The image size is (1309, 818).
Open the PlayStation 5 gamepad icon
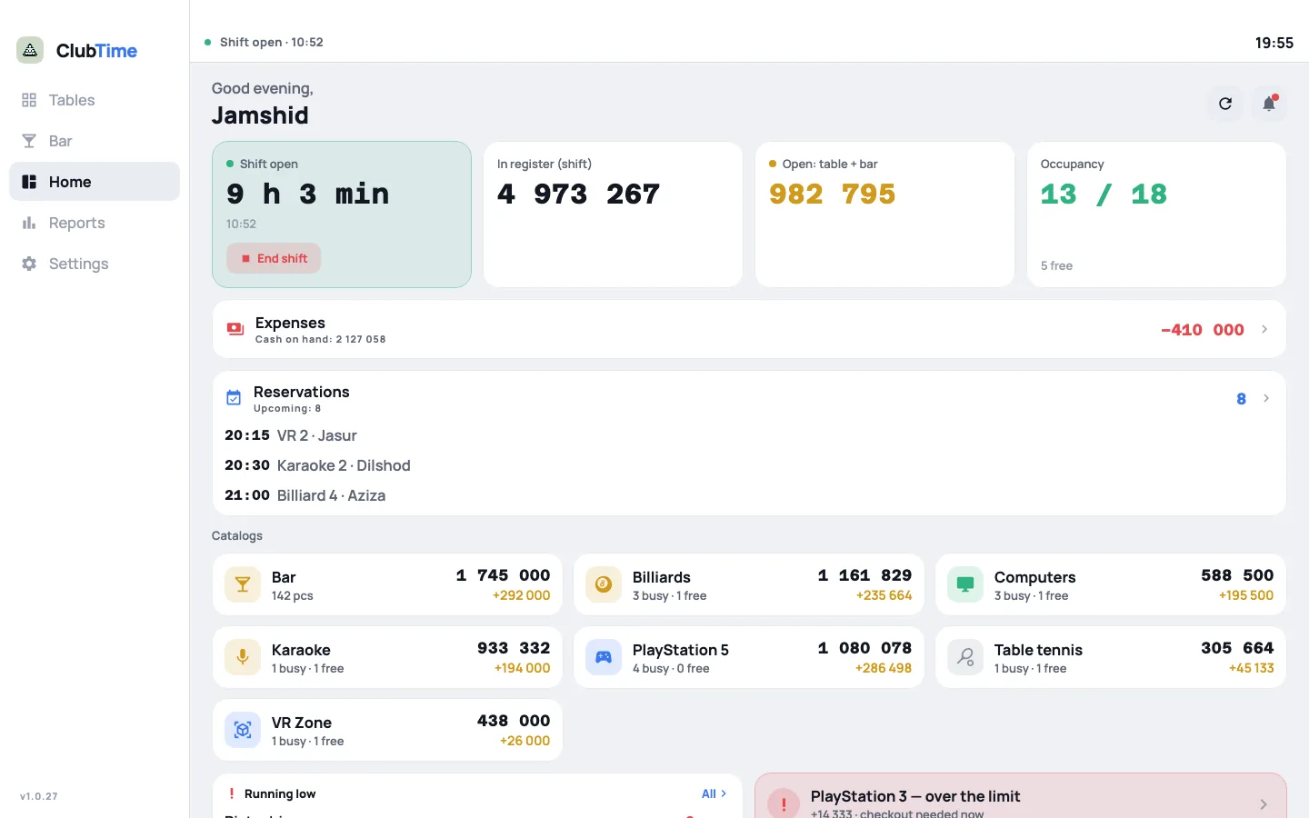point(604,657)
